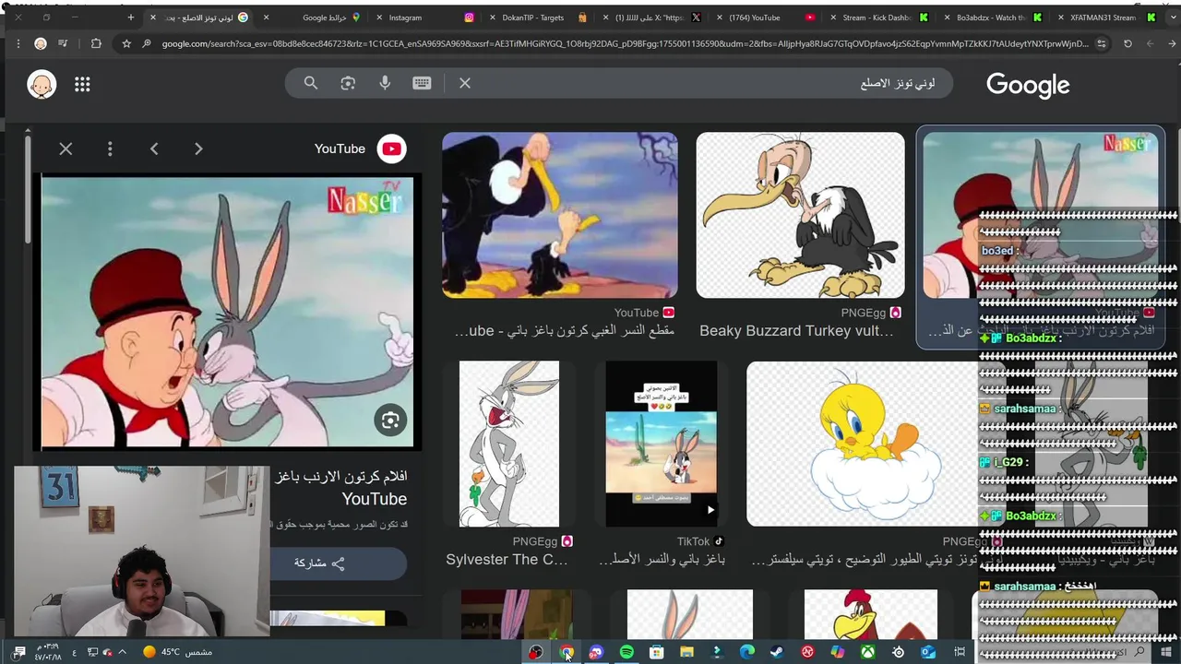Open Spotify from the taskbar
The image size is (1181, 664).
pos(626,652)
